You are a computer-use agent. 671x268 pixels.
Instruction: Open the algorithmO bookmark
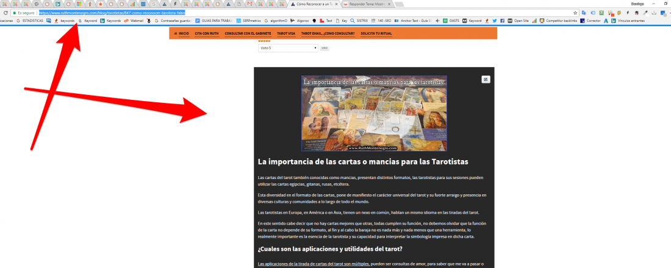(276, 21)
